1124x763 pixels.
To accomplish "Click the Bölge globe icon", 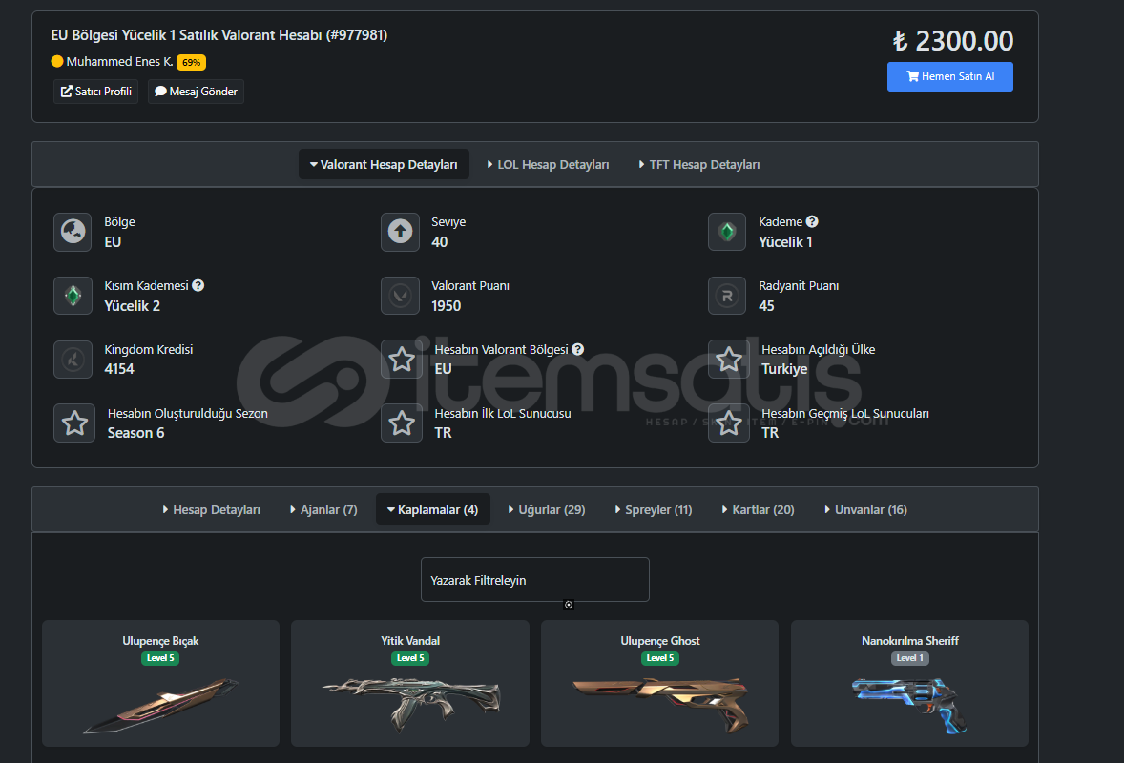I will (x=73, y=232).
